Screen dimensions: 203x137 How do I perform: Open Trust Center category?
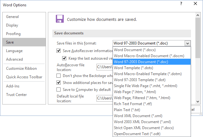click(24, 95)
